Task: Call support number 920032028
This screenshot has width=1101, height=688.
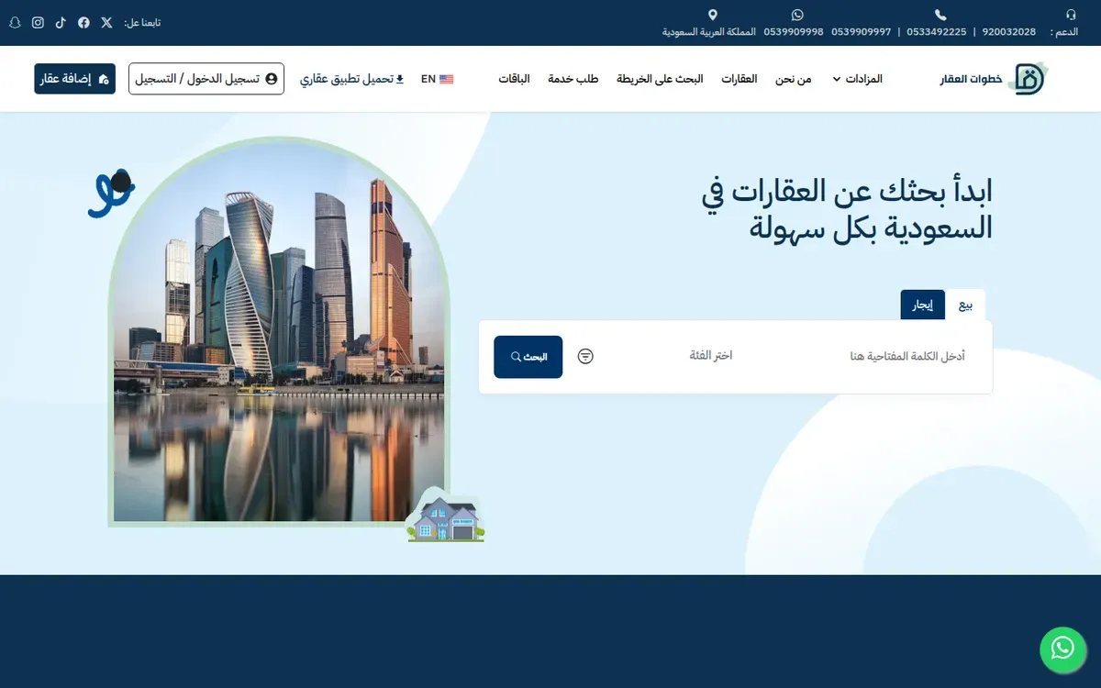Action: [1008, 32]
